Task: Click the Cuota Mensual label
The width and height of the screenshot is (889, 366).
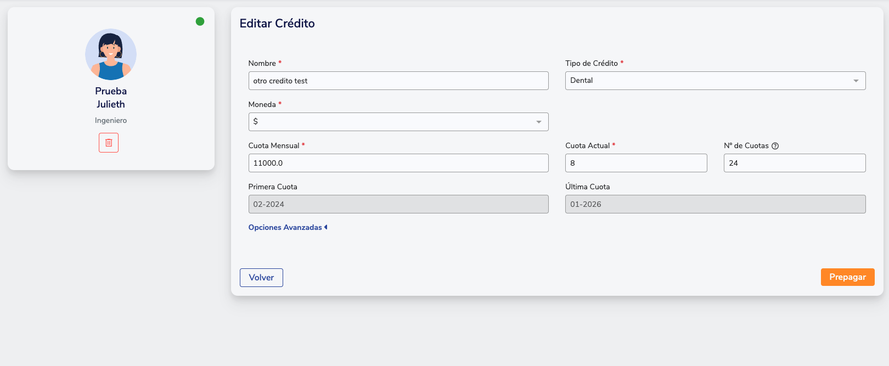Action: [274, 145]
